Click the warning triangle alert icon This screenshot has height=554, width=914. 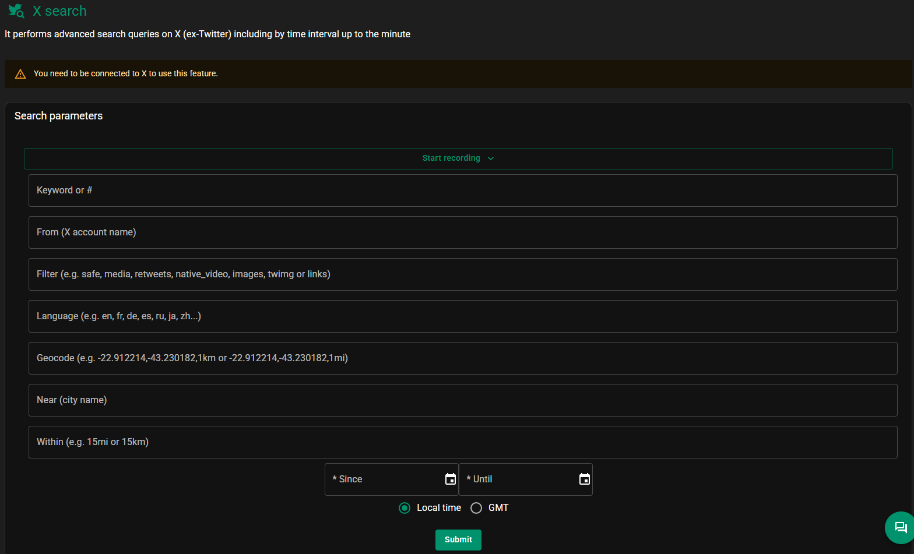coord(20,74)
